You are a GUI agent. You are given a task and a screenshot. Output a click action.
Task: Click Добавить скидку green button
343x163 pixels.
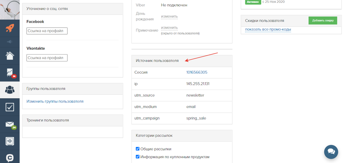323,21
